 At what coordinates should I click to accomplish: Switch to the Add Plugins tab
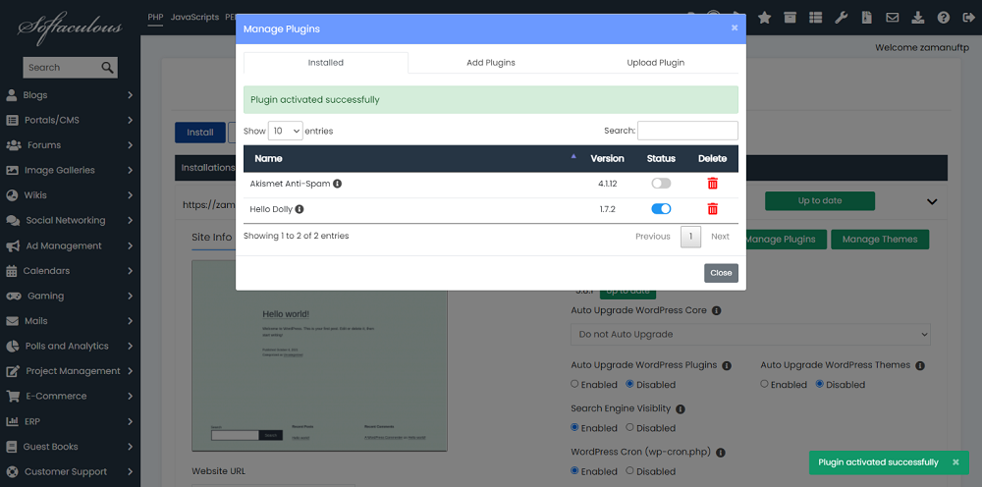(491, 63)
